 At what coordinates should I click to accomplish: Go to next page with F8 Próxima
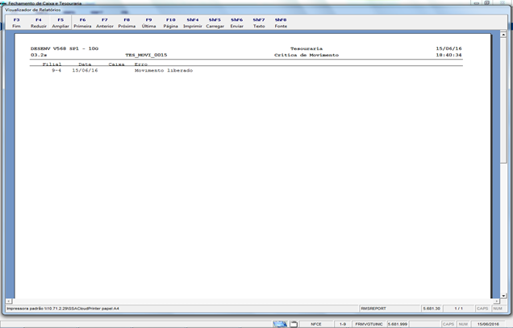tap(127, 23)
